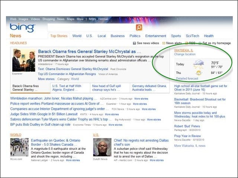Click the See news videos icon
Viewport: 238px width, 178px height.
click(x=134, y=43)
